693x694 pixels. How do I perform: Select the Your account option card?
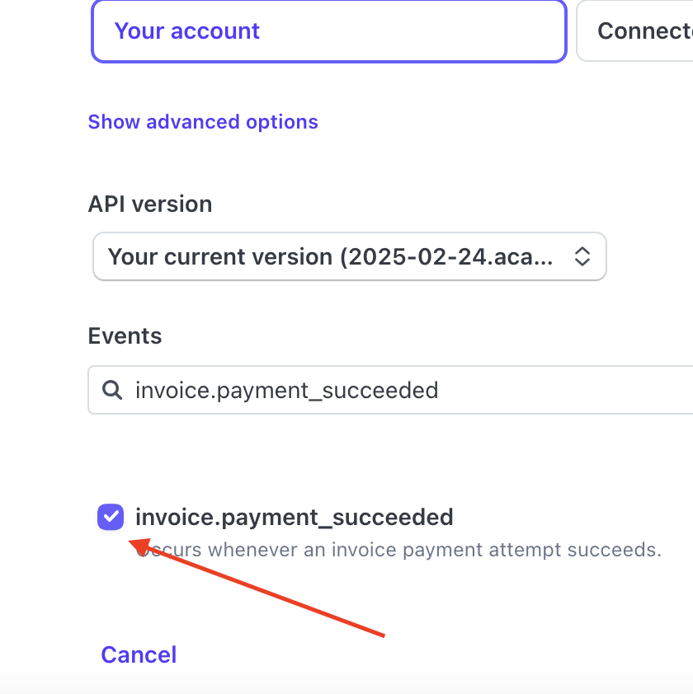328,31
